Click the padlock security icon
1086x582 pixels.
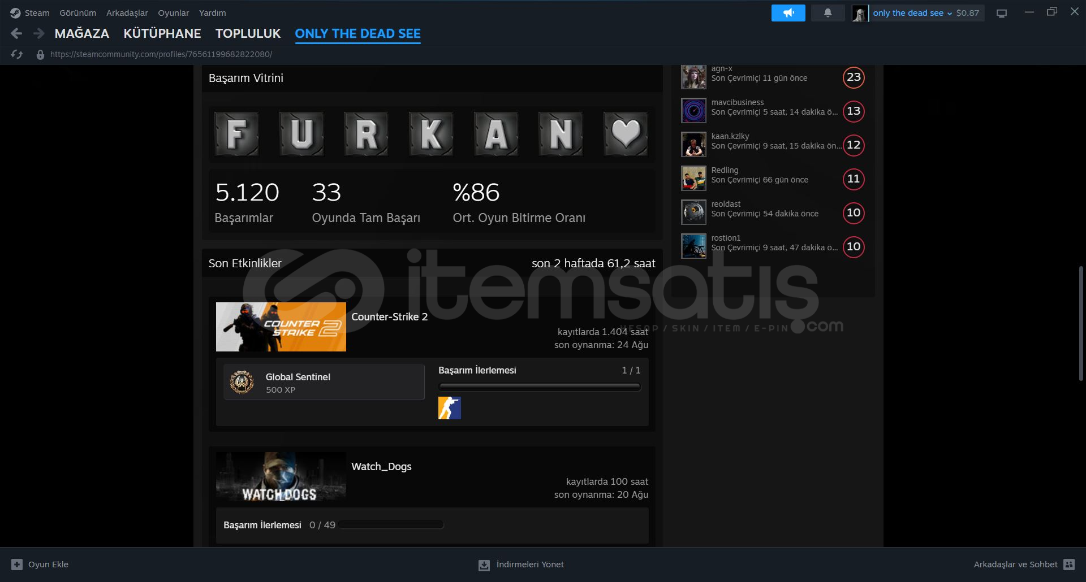(40, 54)
